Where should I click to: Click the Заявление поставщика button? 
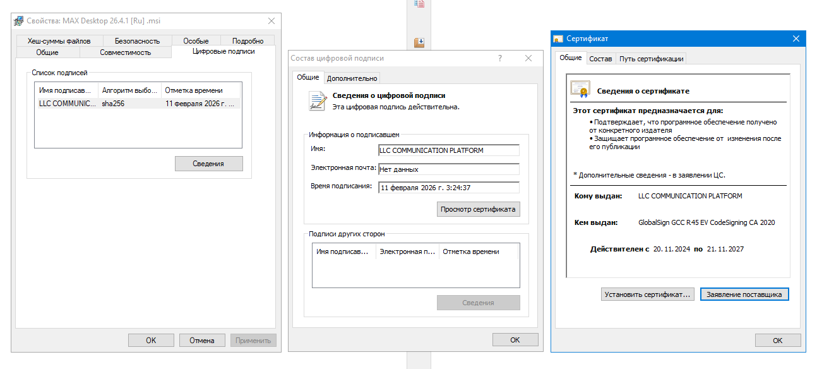point(744,294)
